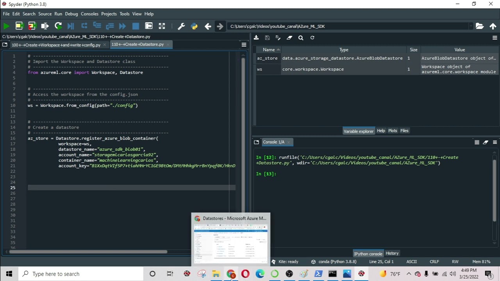Open the Tools menu
500x281 pixels.
click(x=125, y=14)
